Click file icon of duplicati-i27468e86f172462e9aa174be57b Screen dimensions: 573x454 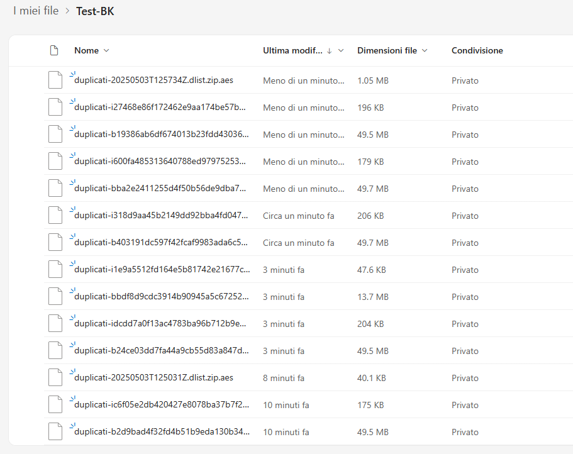[x=55, y=108]
